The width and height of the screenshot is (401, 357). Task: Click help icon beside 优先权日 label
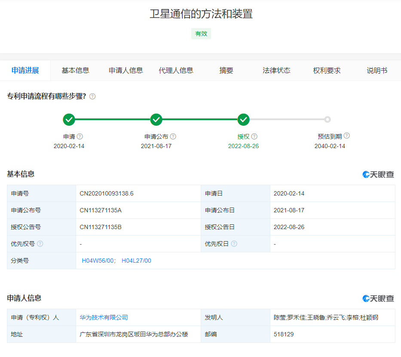pos(234,244)
